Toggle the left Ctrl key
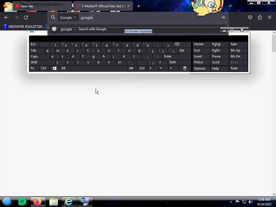The height and width of the screenshot is (207, 276). coord(44,68)
